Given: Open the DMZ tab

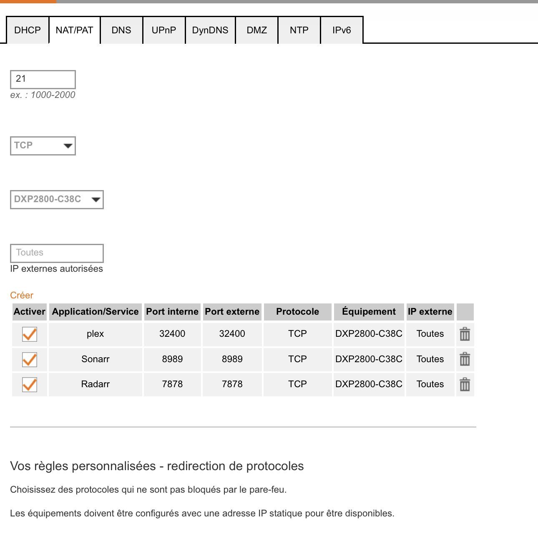Looking at the screenshot, I should click(x=257, y=30).
